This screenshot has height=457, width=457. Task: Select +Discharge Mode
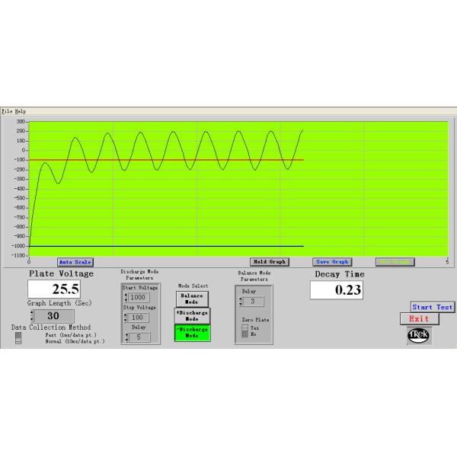192,316
